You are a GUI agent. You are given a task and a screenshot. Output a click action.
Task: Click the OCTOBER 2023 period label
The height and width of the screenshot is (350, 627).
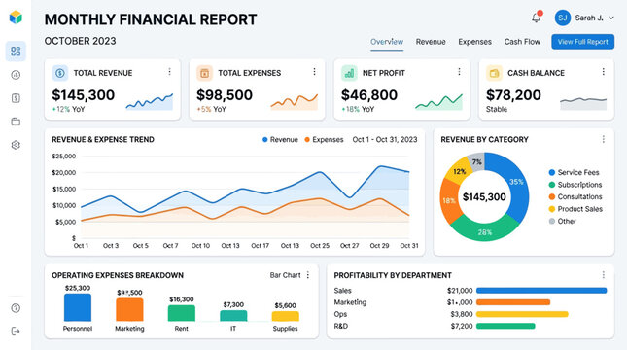coord(80,41)
